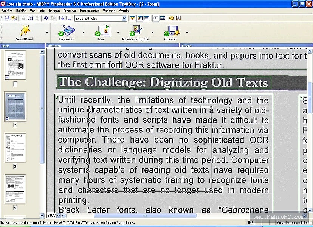Start the Scan&Read wizard
Image resolution: width=313 pixels, height=227 pixels.
click(x=25, y=33)
